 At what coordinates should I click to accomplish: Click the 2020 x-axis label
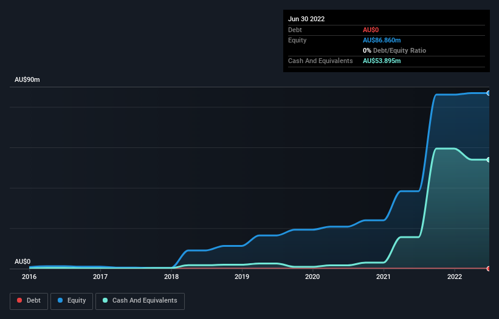click(x=312, y=277)
